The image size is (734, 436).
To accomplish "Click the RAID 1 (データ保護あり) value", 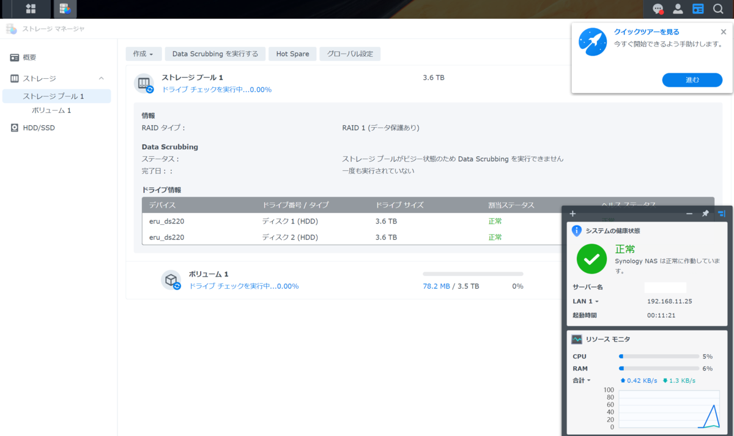I will pos(380,128).
